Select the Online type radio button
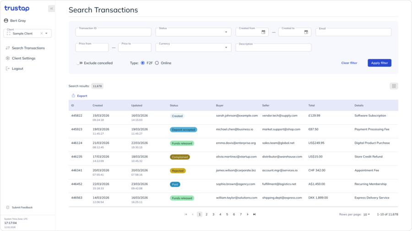The height and width of the screenshot is (231, 412). (157, 63)
